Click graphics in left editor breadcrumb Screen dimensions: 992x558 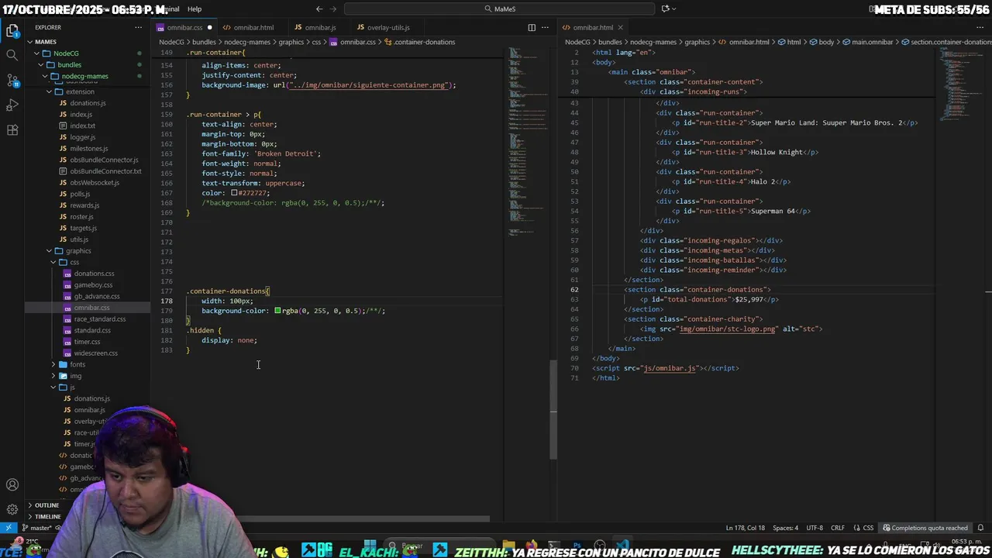coord(291,42)
